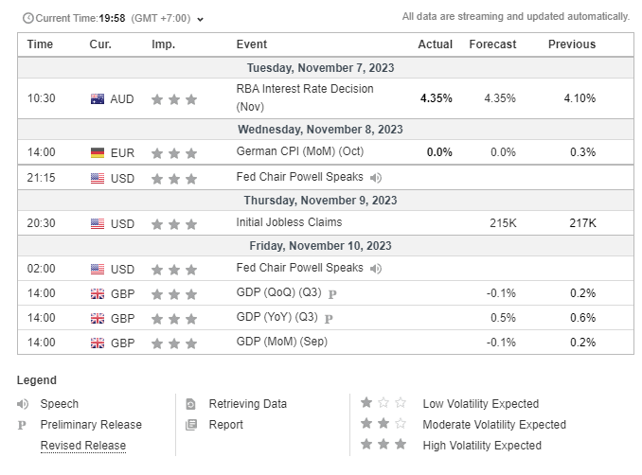
Task: Open the Initial Jobless Claims event
Action: point(289,222)
